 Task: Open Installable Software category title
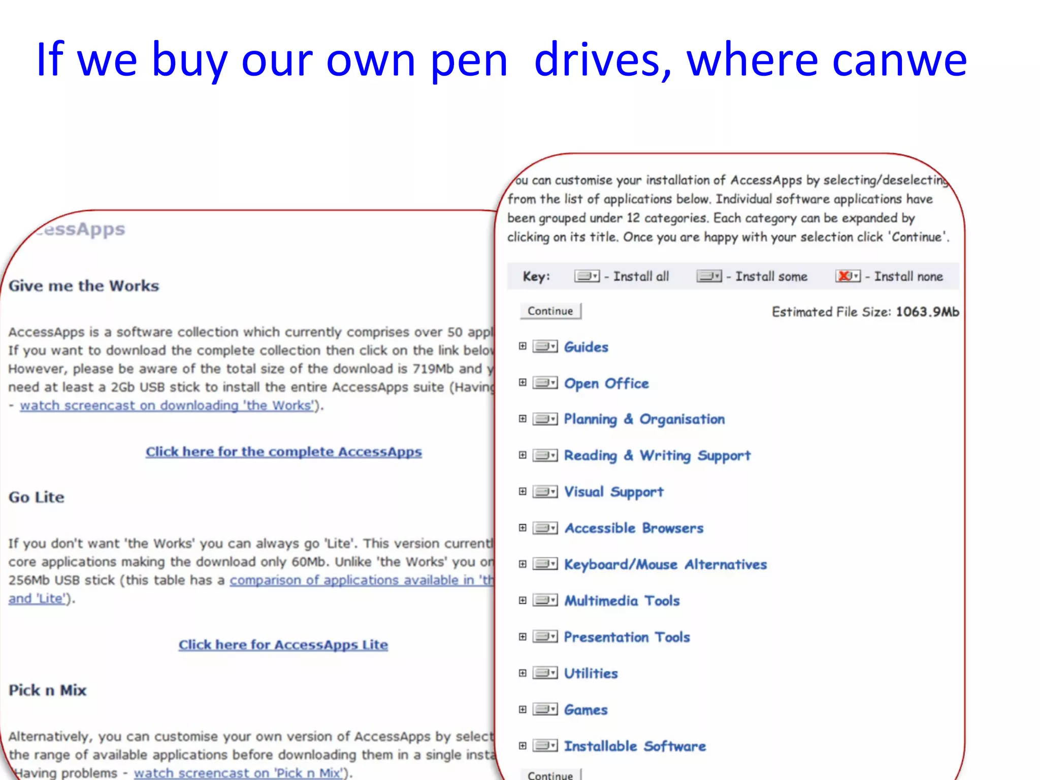tap(635, 746)
